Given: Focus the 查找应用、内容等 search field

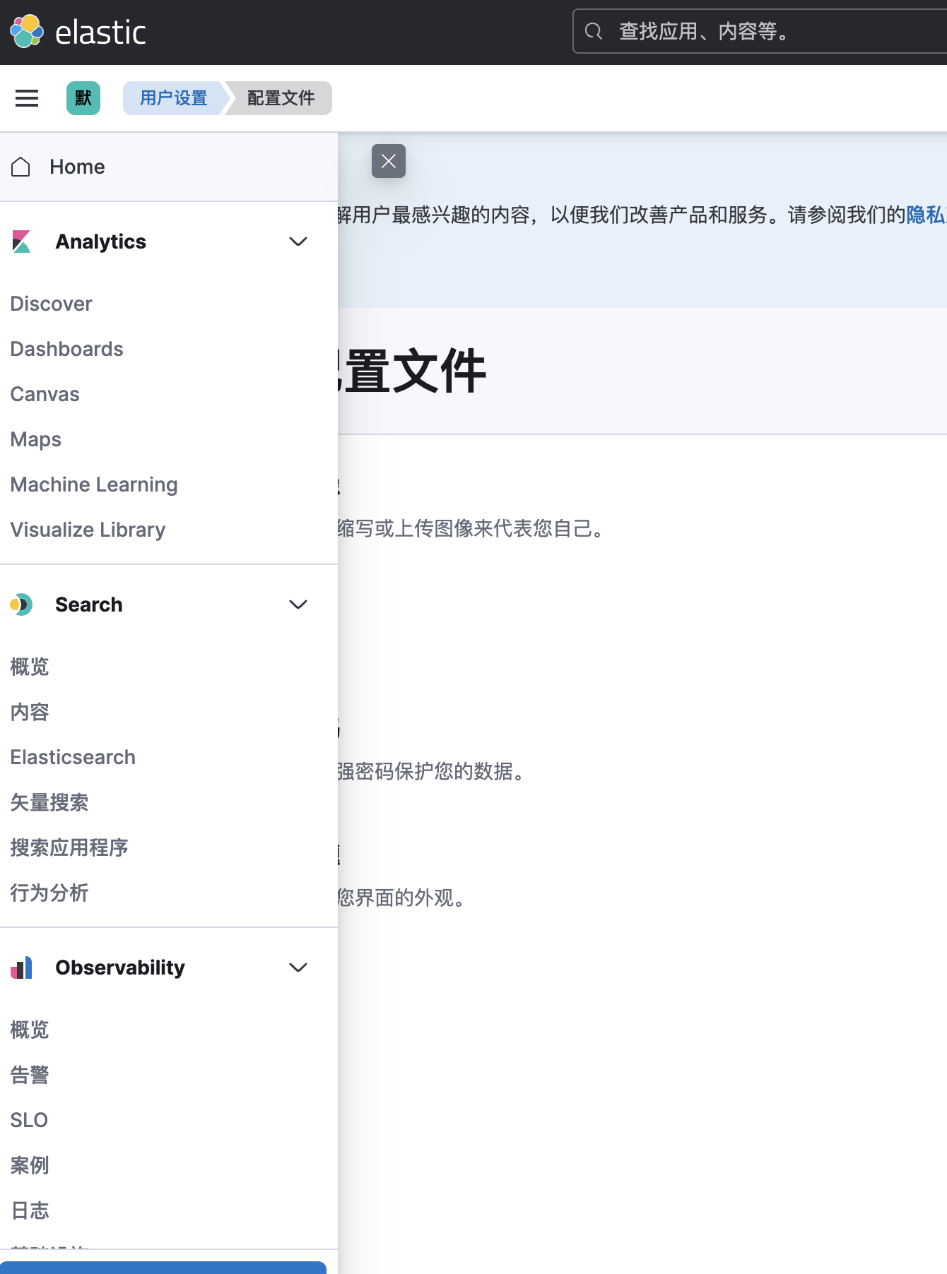Looking at the screenshot, I should tap(763, 32).
